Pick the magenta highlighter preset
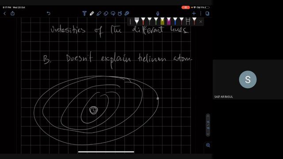The width and height of the screenshot is (283, 159). (169, 21)
